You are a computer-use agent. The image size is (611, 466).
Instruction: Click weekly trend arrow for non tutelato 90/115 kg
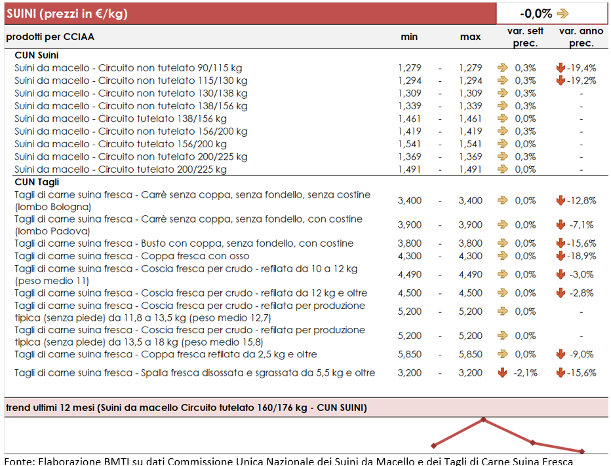(503, 67)
